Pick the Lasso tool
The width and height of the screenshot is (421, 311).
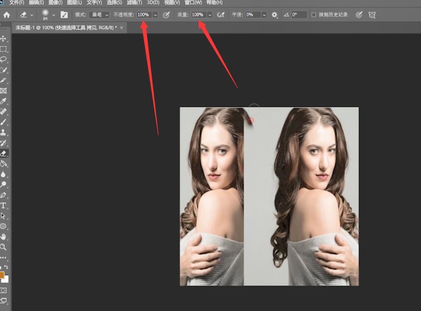[x=3, y=59]
